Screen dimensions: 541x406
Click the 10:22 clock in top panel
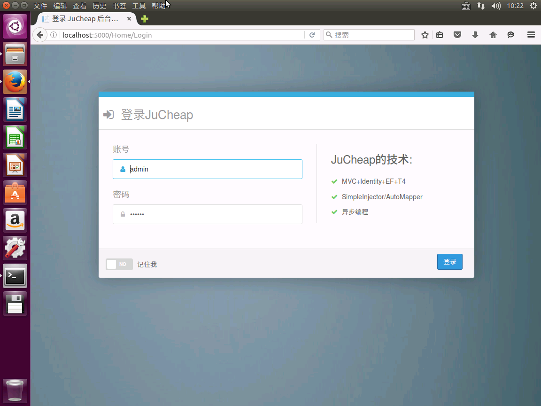pos(515,6)
